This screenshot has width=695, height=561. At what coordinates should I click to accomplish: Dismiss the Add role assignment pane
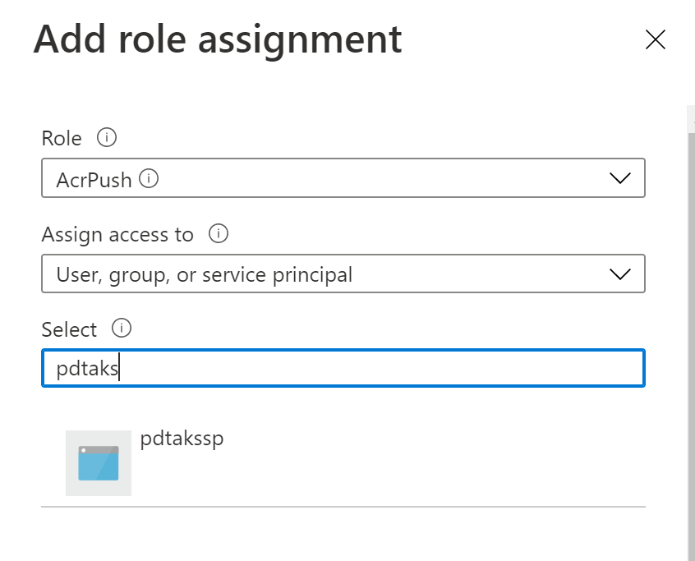pos(655,39)
